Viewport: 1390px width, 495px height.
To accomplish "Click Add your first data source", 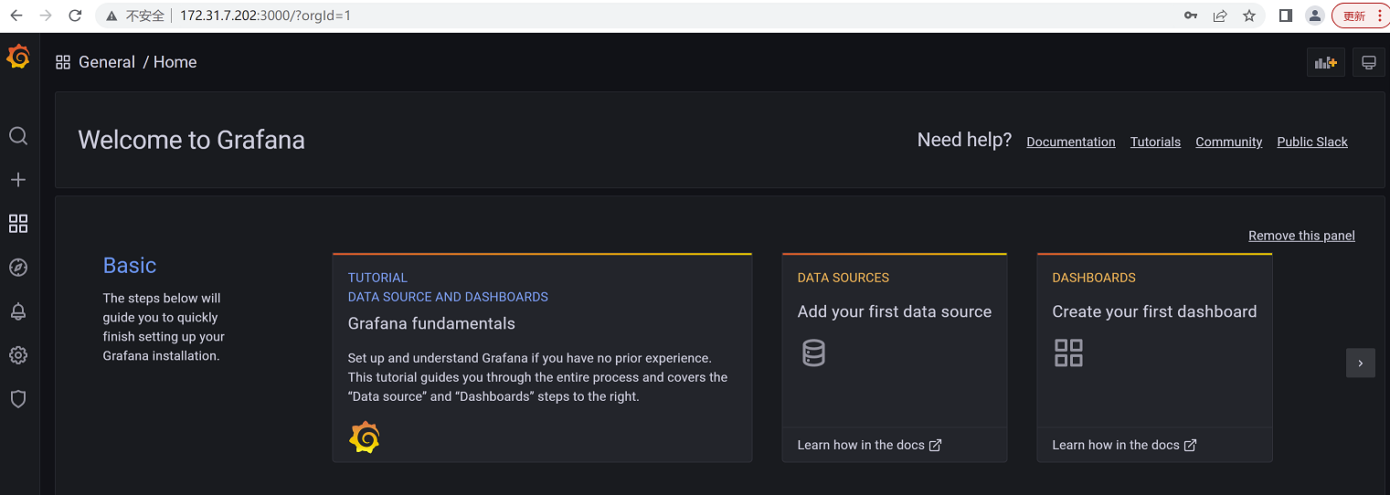I will click(x=894, y=311).
